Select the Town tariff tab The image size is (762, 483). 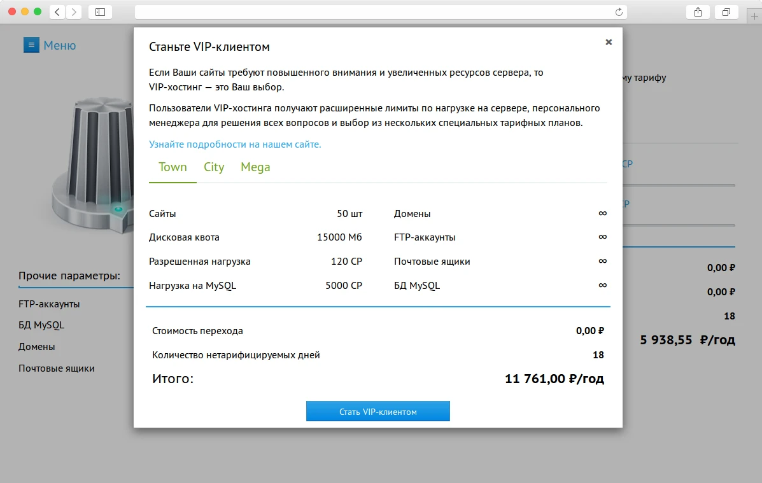[172, 167]
